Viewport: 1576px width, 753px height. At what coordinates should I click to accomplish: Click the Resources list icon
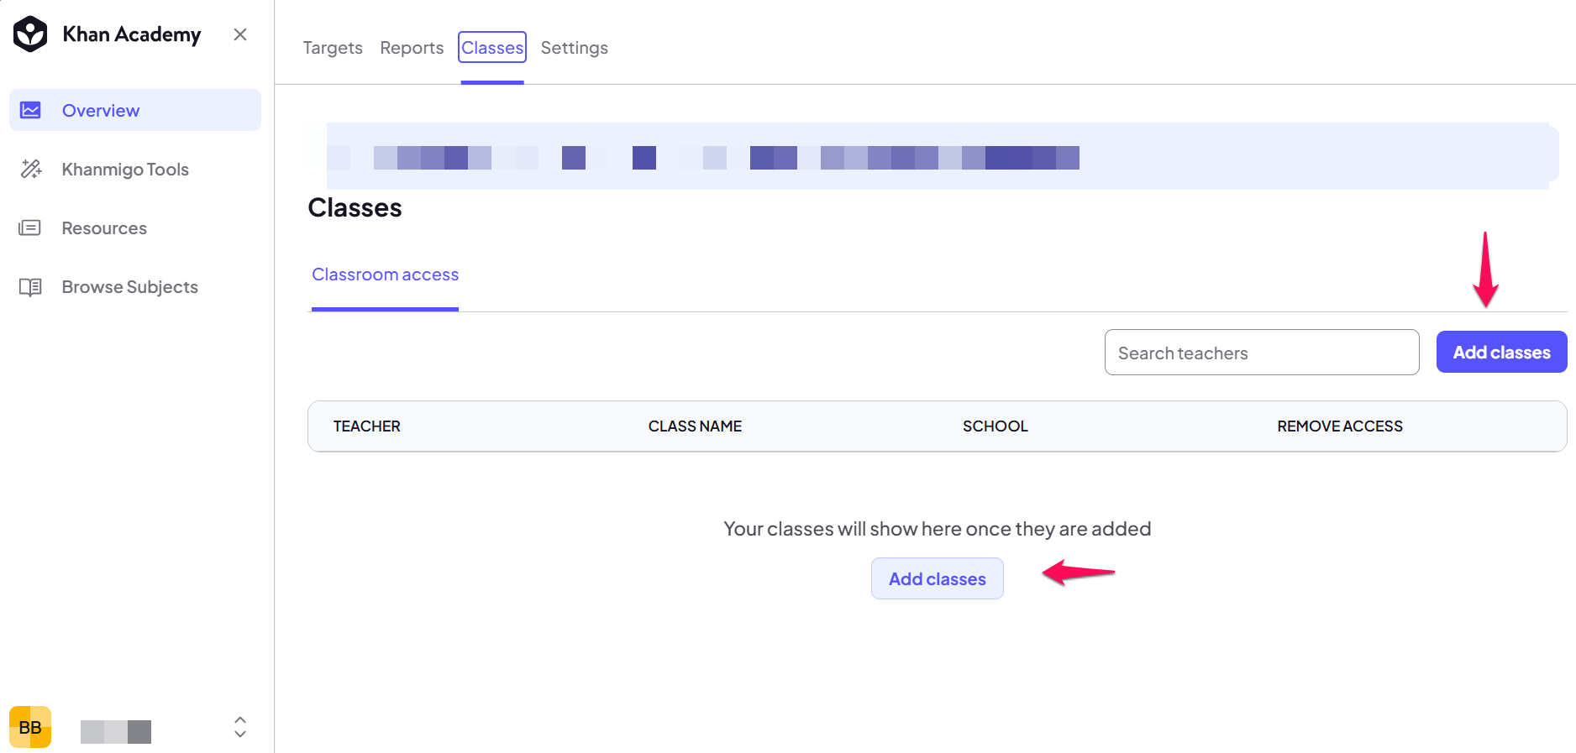click(30, 227)
